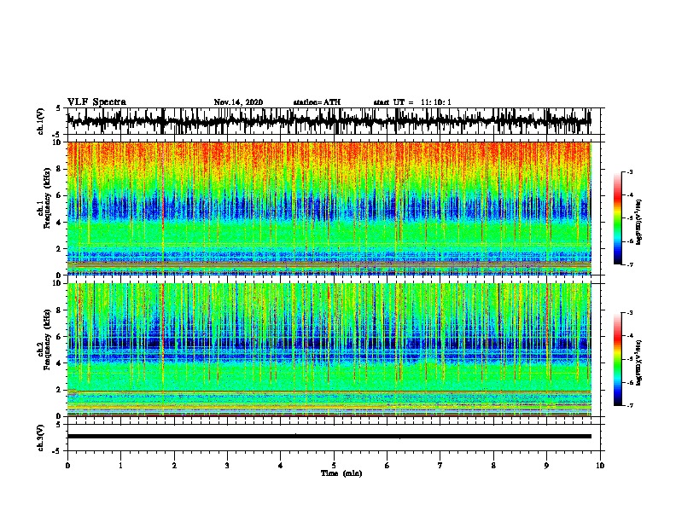Click the 'ch.1(V)' axis label
Image resolution: width=676 pixels, height=522 pixels.
(41, 121)
